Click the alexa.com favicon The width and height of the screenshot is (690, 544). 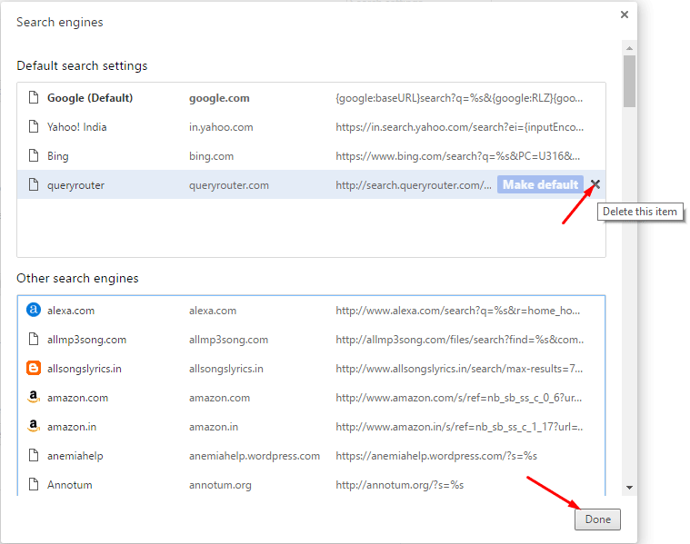point(34,310)
